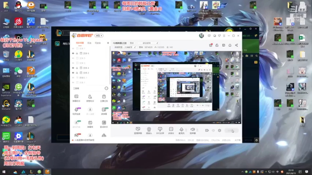Expand speaker volume arrow beside 扬声器
Viewport: 312px width, 175px height.
click(x=197, y=130)
